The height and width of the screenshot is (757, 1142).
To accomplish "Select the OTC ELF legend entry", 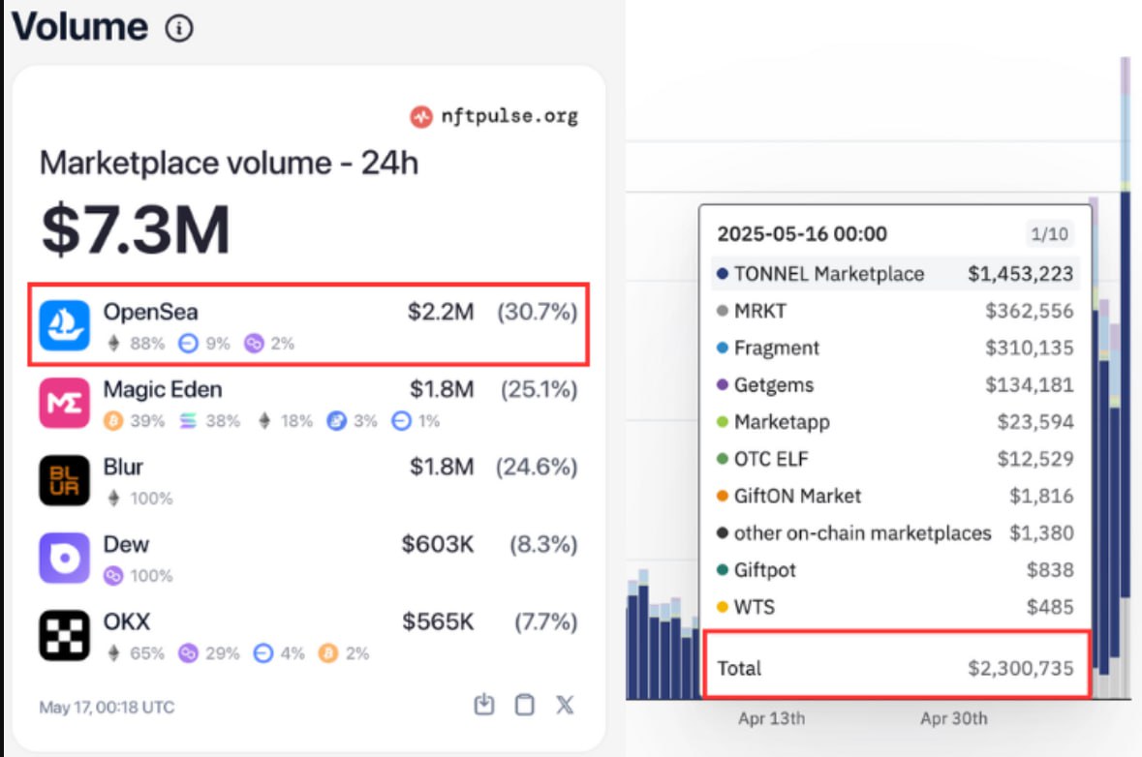I will click(x=895, y=459).
